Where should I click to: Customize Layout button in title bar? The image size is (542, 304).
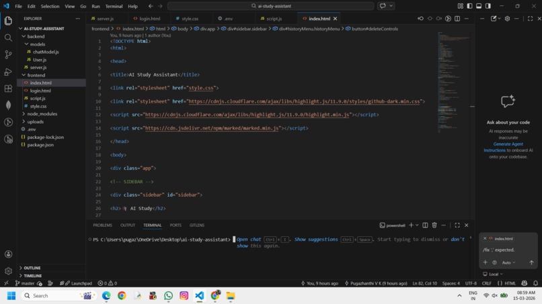461,6
